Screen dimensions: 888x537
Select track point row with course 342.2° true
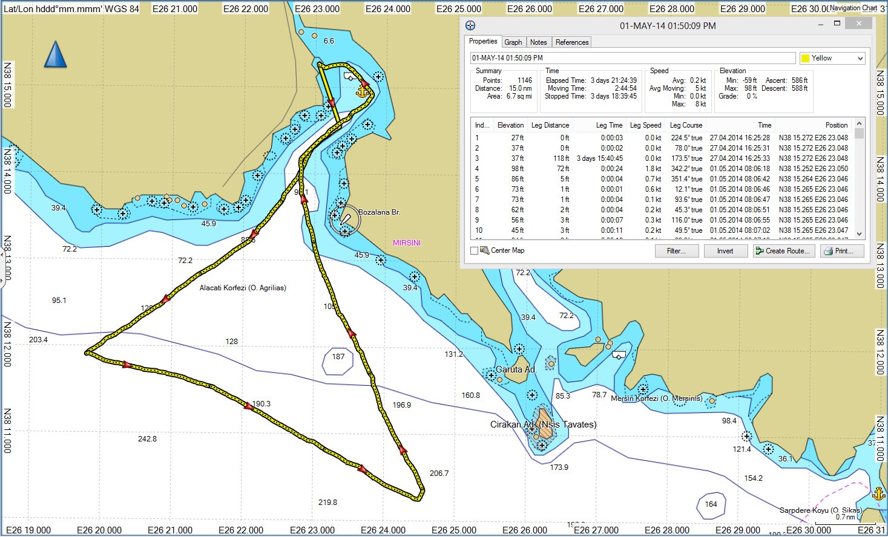tap(662, 169)
